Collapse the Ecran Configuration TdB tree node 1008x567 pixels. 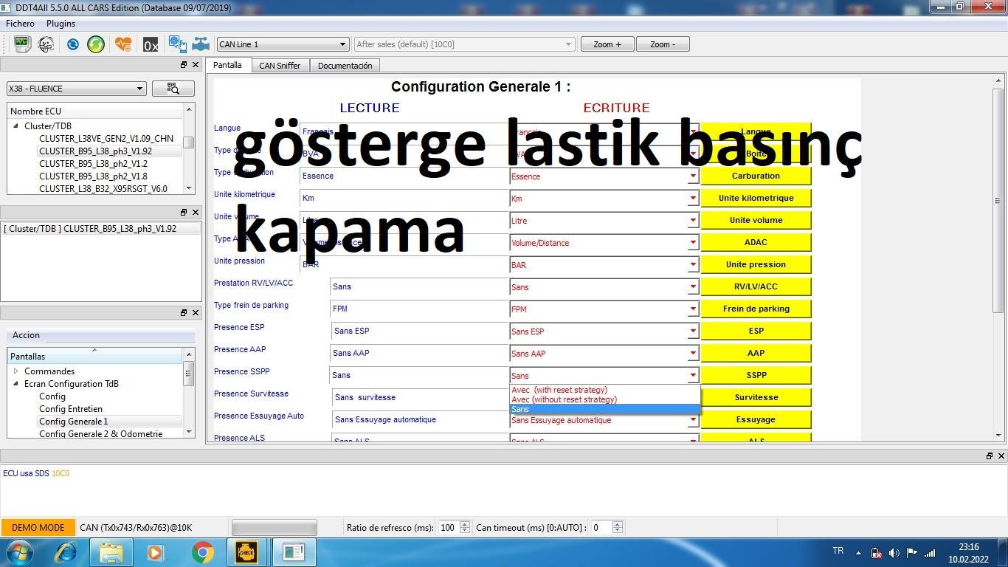[16, 384]
